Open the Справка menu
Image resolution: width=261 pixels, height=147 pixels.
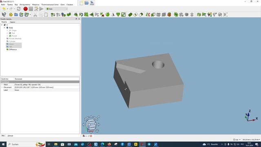pos(70,4)
